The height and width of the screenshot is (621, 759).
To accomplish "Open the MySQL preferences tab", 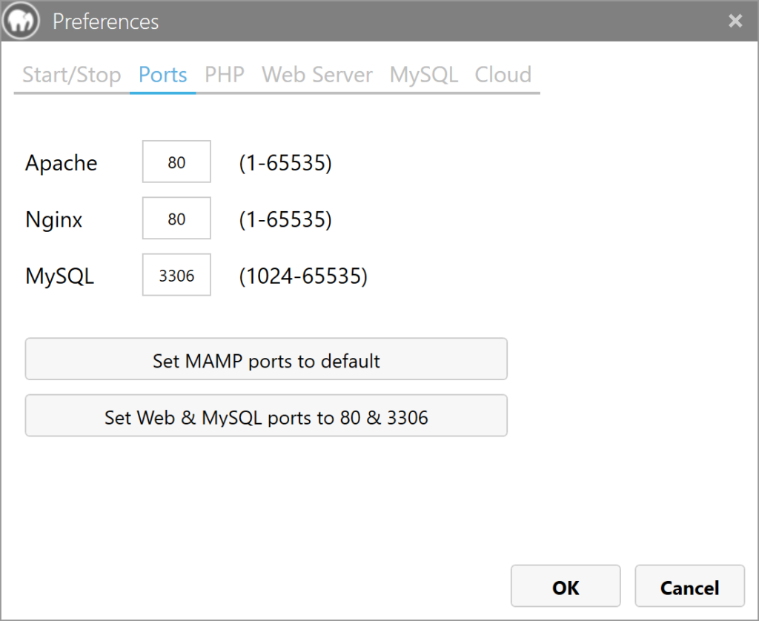I will 423,75.
